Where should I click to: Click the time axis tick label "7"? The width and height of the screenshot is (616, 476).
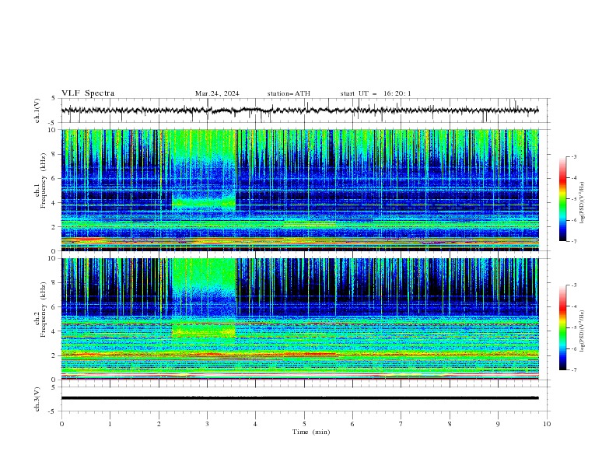coord(401,424)
